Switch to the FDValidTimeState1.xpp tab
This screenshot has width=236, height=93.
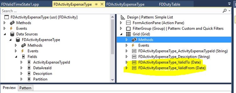coord(20,5)
